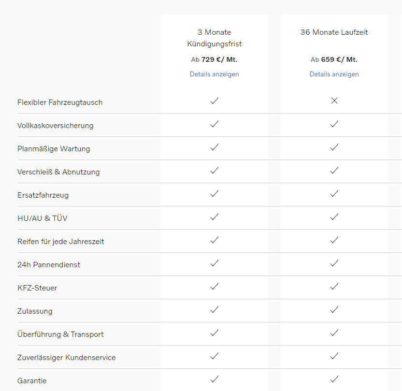Click KFZ-Steuer checkmark in 36 Monate column
The height and width of the screenshot is (391, 402).
click(x=334, y=286)
